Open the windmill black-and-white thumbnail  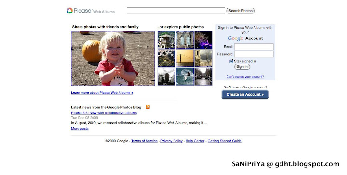pos(166,76)
